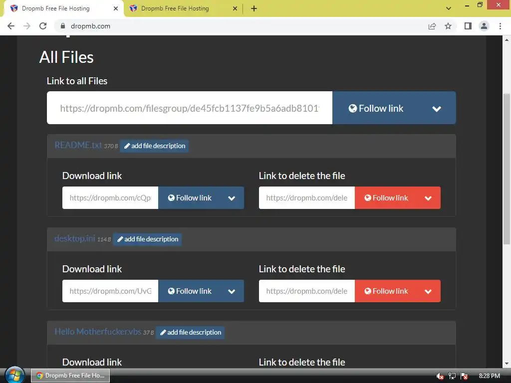
Task: Click the 8:28 PM taskbar clock
Action: pyautogui.click(x=489, y=376)
